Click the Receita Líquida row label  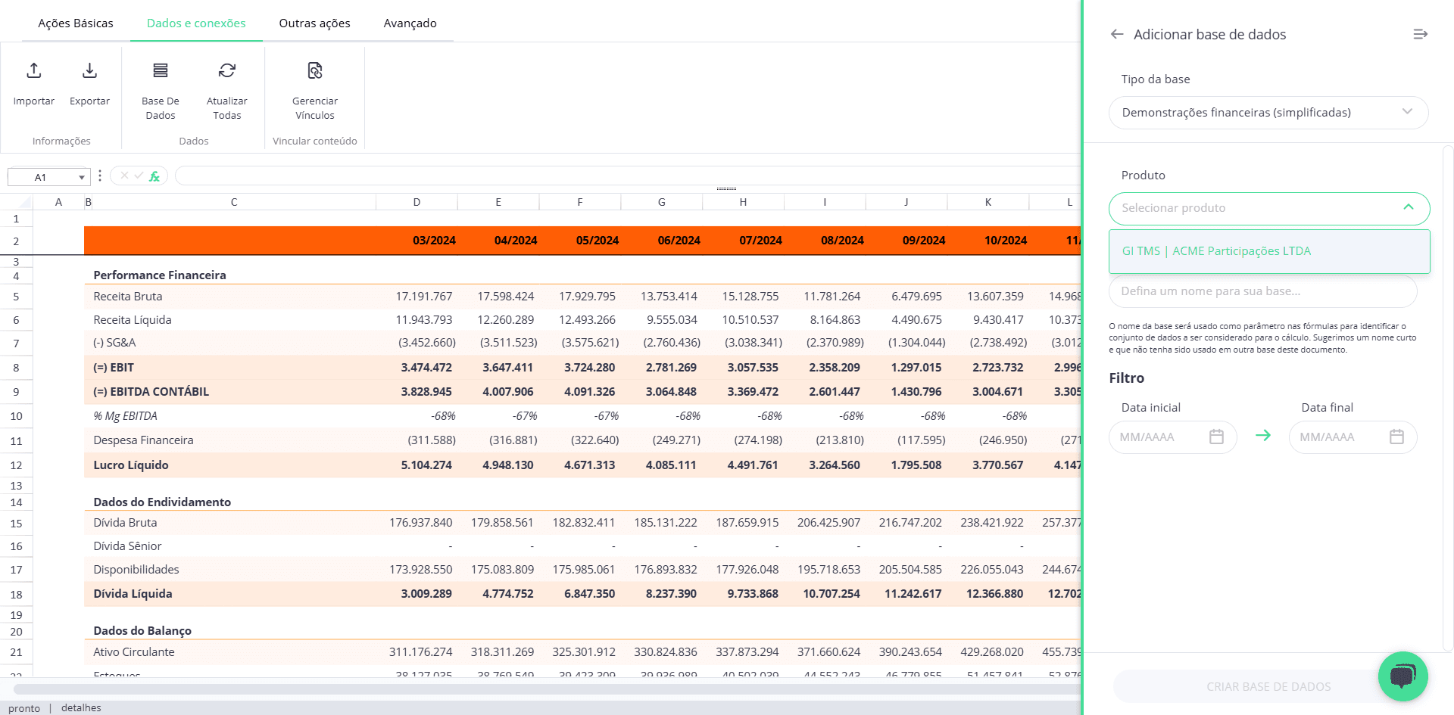pos(133,319)
